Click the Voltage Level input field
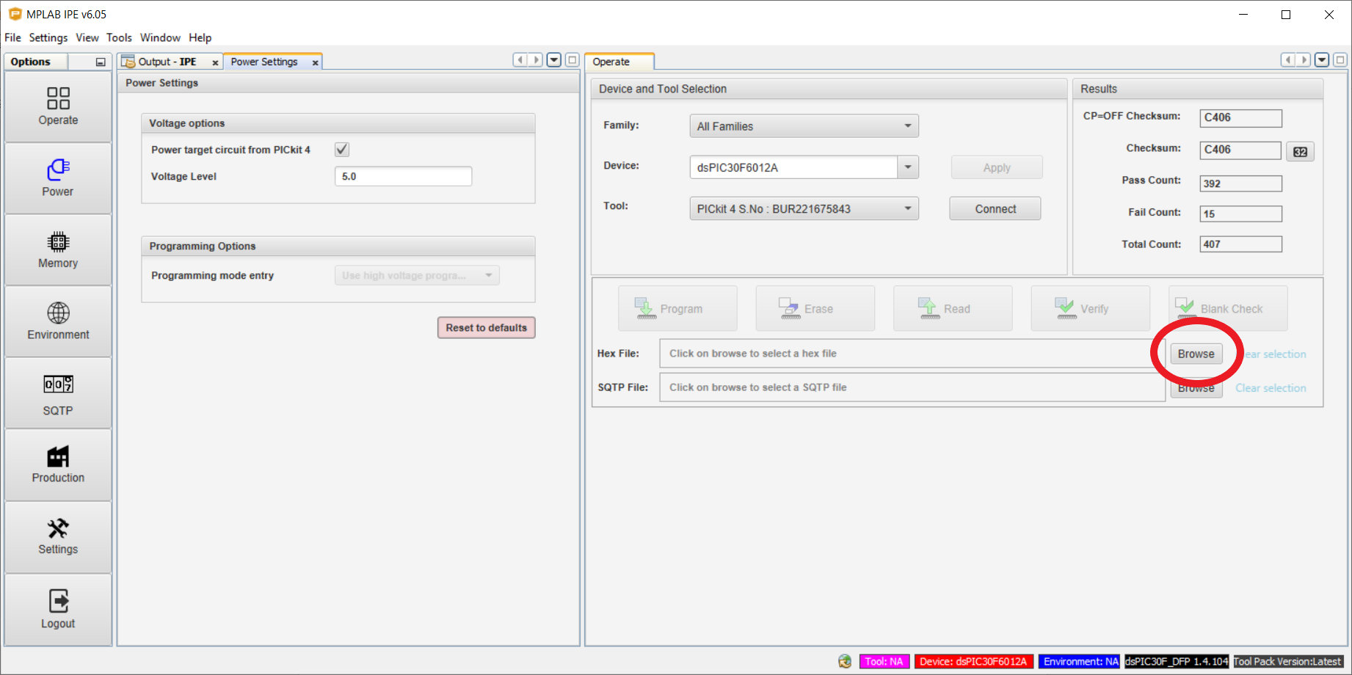 403,177
